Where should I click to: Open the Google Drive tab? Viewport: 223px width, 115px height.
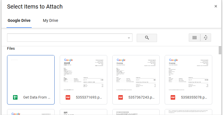click(19, 20)
